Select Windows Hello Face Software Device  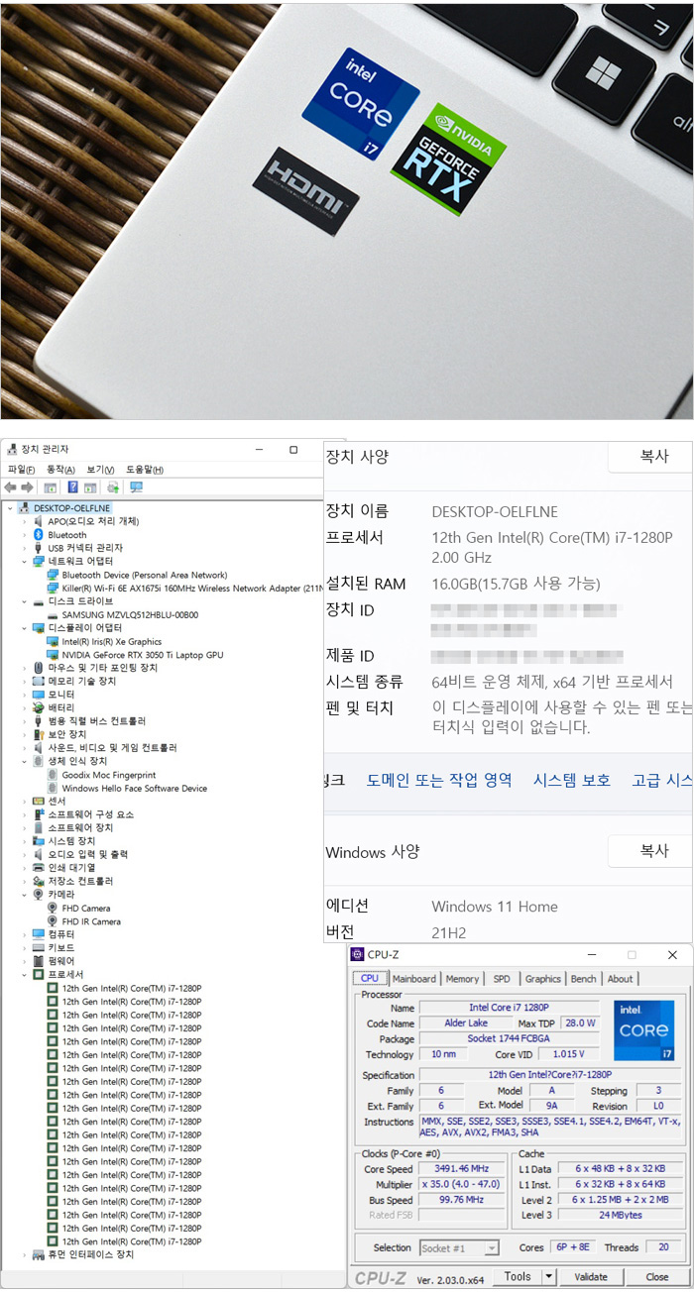[x=134, y=789]
